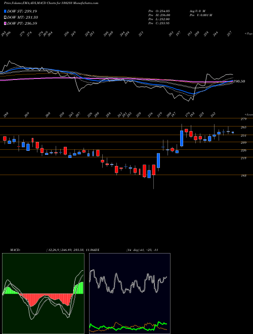Image resolution: width=253 pixels, height=334 pixels.
Task: Click inside the ADX indicator panel
Action: 130,294
